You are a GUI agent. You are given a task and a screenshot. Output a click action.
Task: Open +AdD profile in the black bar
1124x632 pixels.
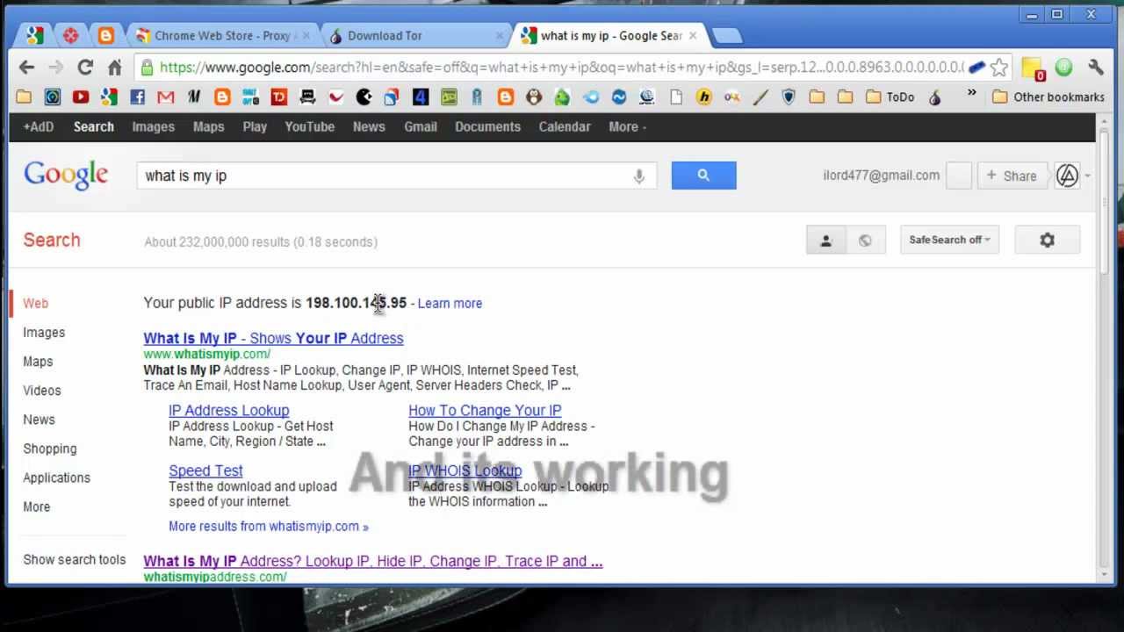click(x=38, y=126)
